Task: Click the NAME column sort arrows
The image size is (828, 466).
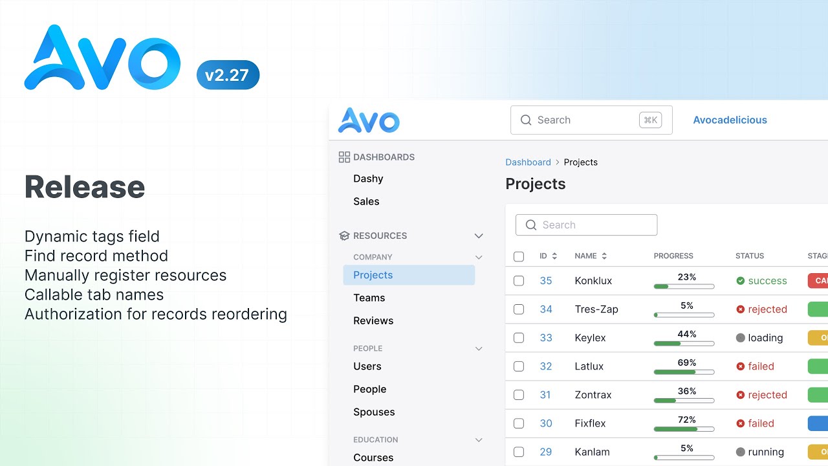Action: [604, 256]
